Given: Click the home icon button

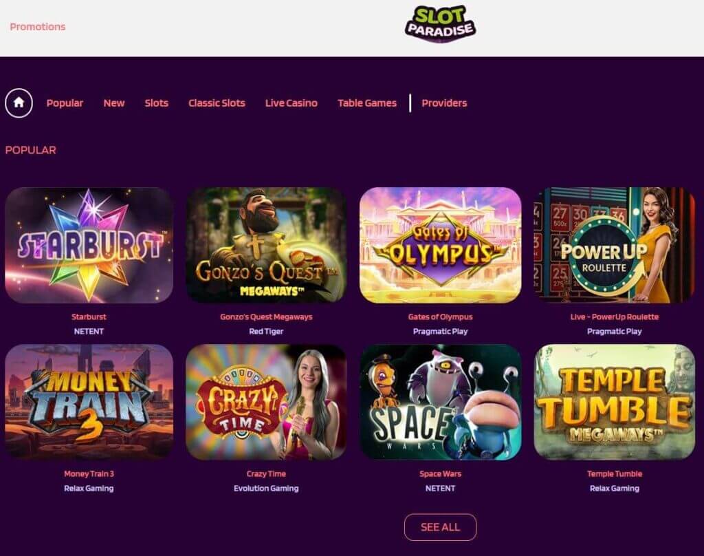Looking at the screenshot, I should pos(19,103).
